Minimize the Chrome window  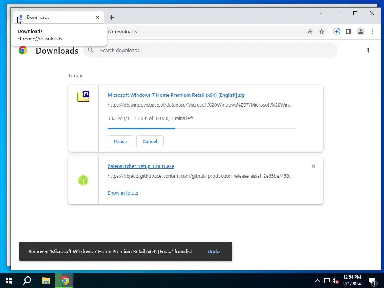click(338, 13)
